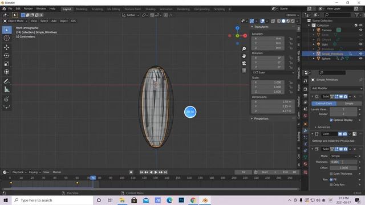Open the Add Modifier dropdown
This screenshot has height=205, width=365.
click(x=336, y=88)
